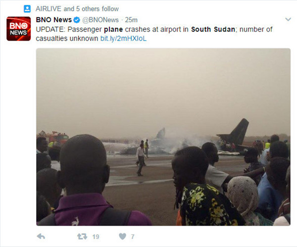The height and width of the screenshot is (247, 297).
Task: Click the bold South Sudan keyword
Action: [x=213, y=29]
